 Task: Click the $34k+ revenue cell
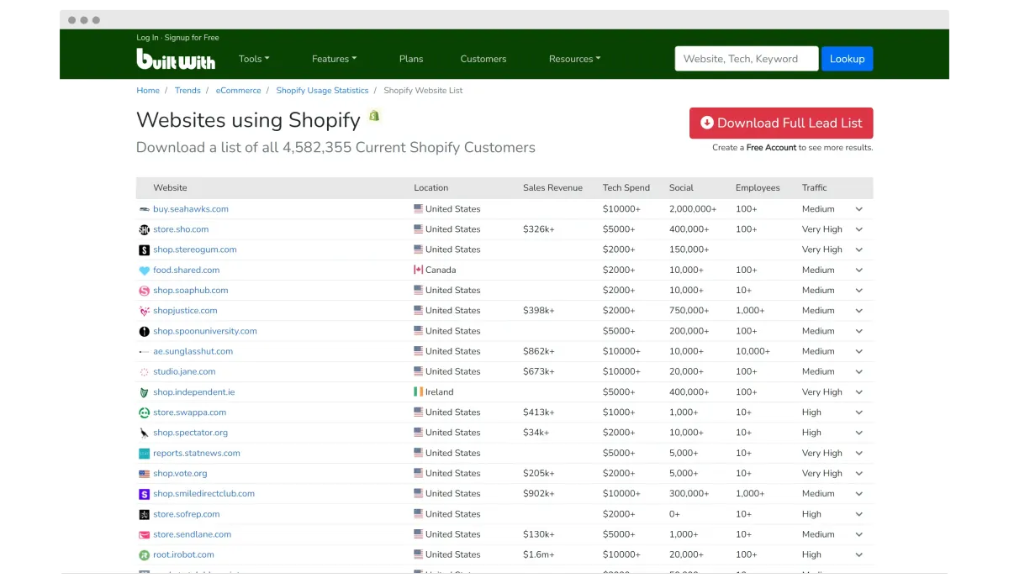click(536, 433)
